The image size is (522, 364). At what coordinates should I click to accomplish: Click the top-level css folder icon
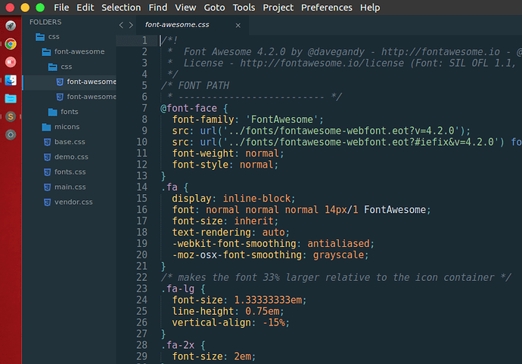(x=40, y=37)
